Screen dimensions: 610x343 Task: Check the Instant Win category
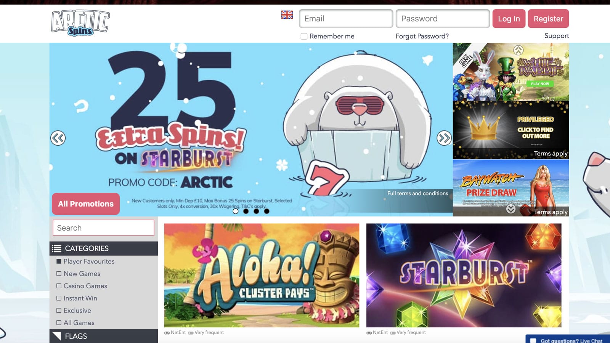[59, 298]
